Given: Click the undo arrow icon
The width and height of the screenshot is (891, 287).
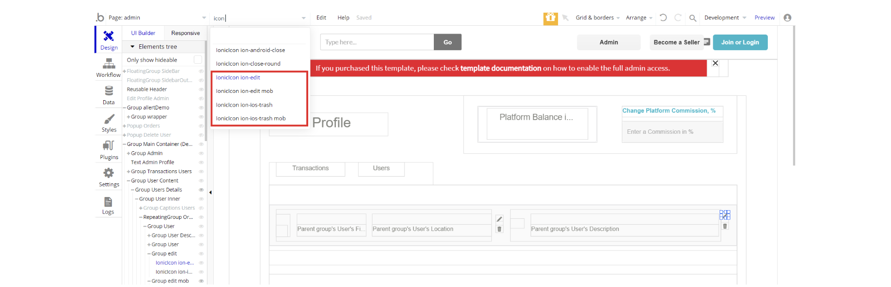Looking at the screenshot, I should tap(663, 18).
